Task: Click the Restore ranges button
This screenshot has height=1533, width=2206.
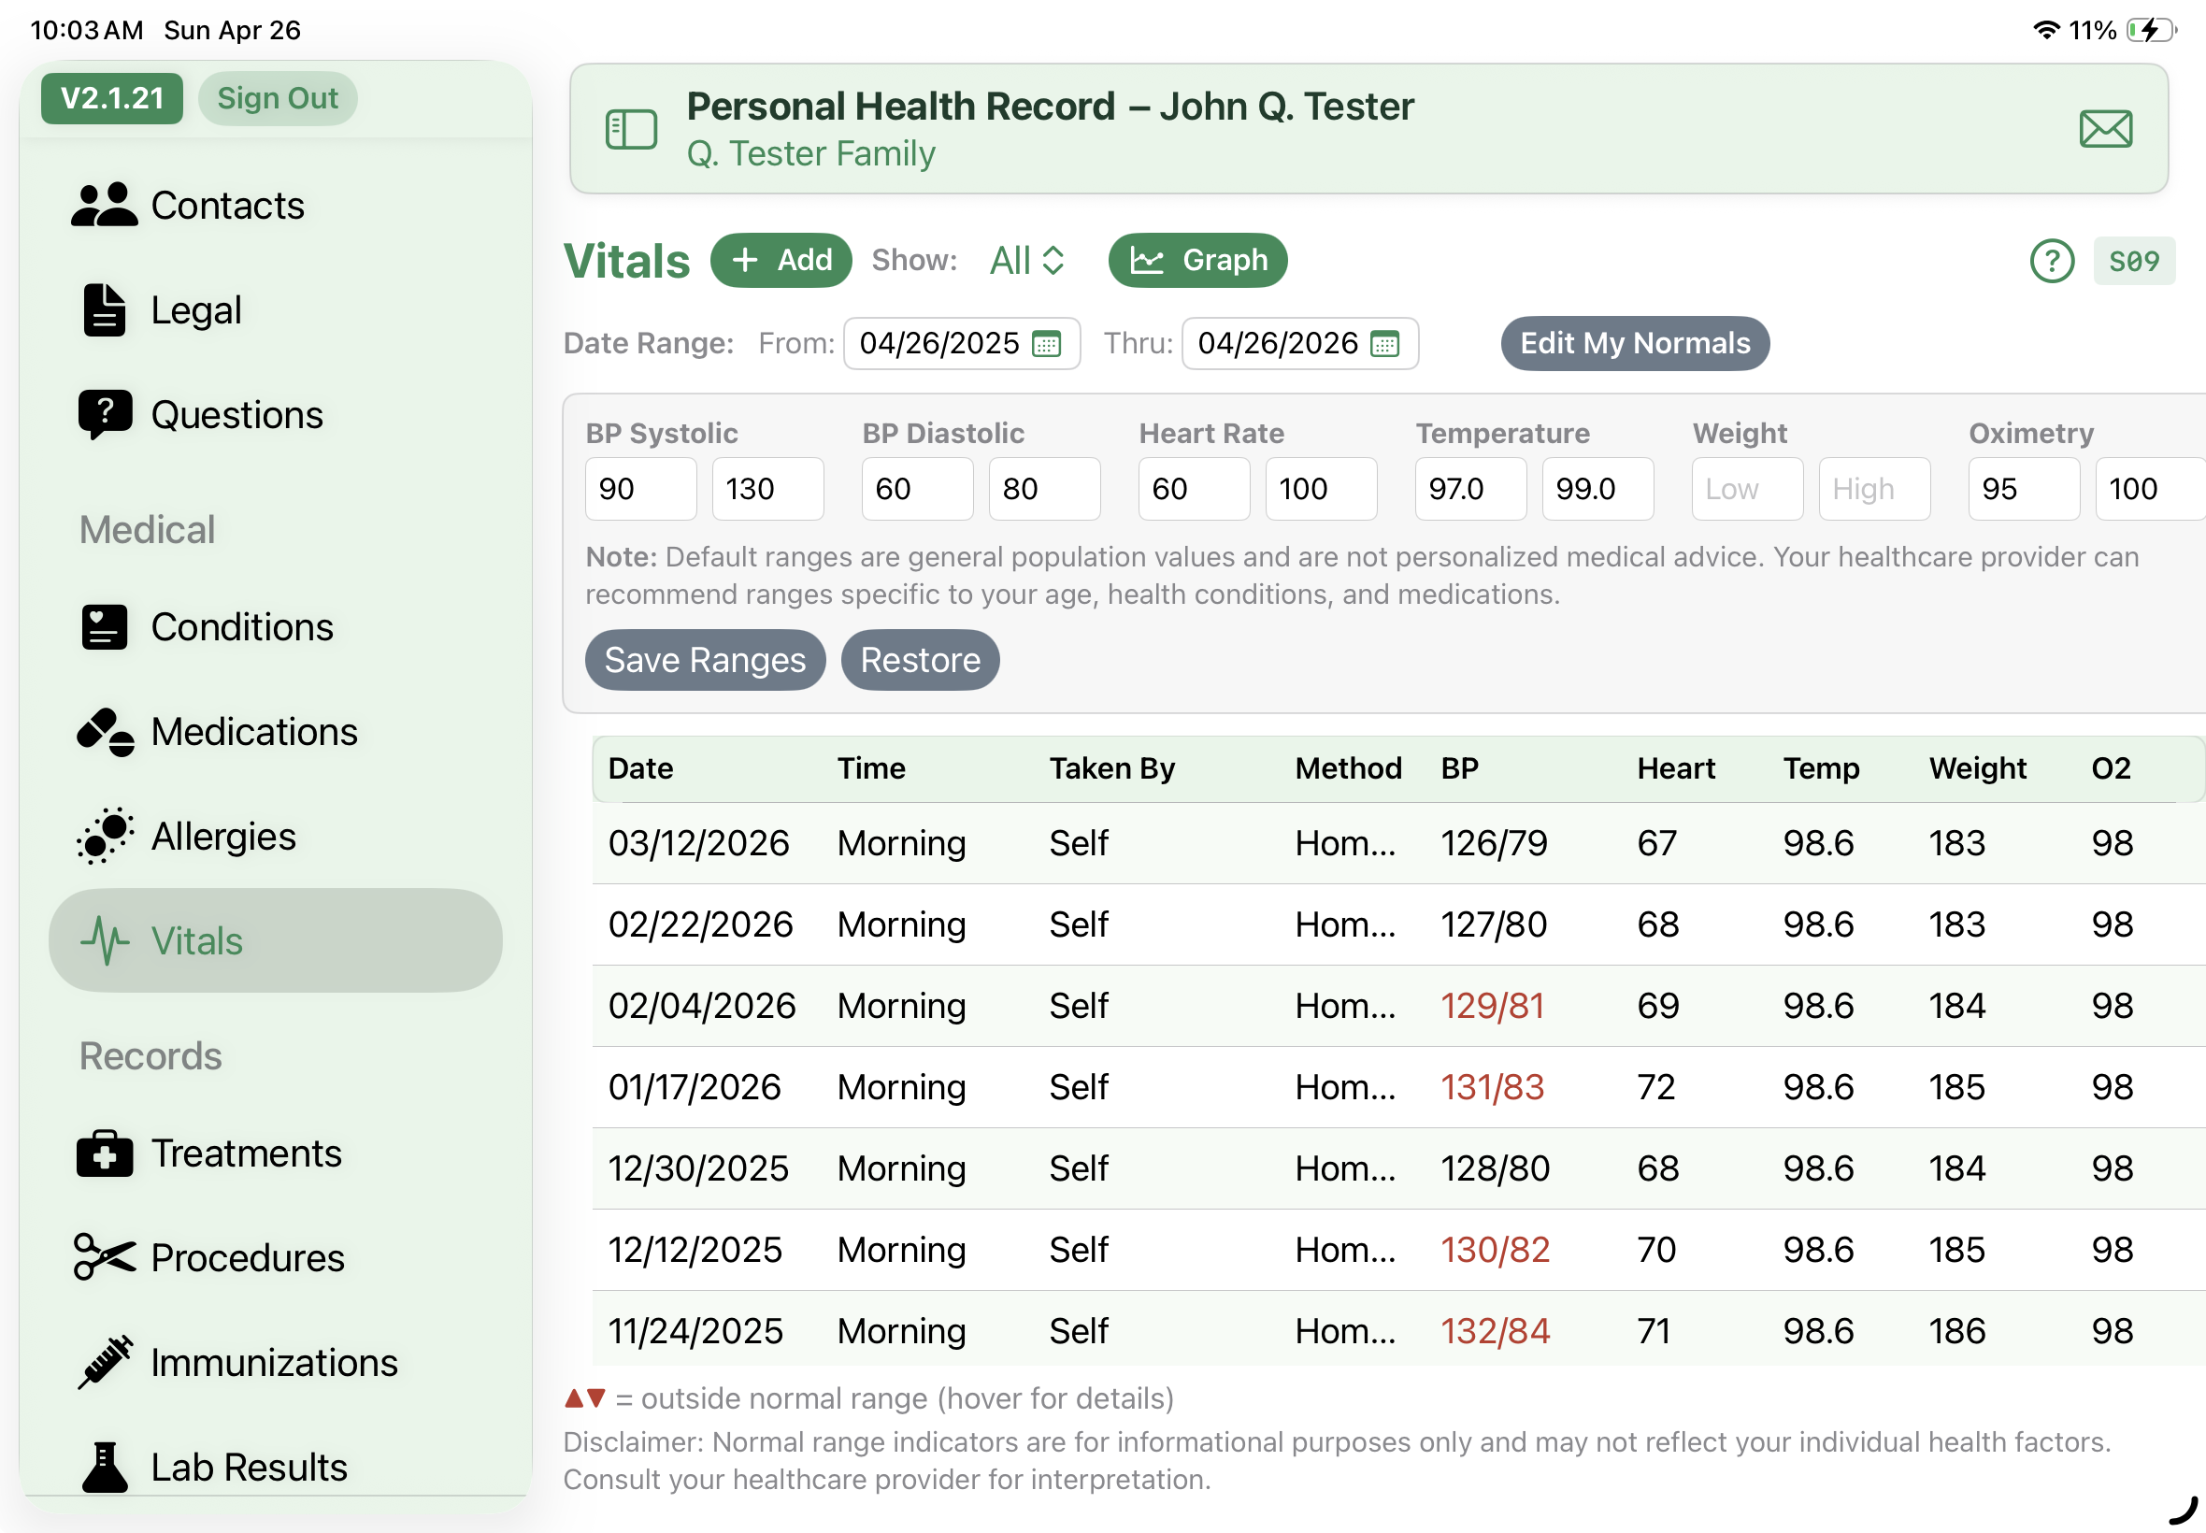Action: pyautogui.click(x=920, y=660)
